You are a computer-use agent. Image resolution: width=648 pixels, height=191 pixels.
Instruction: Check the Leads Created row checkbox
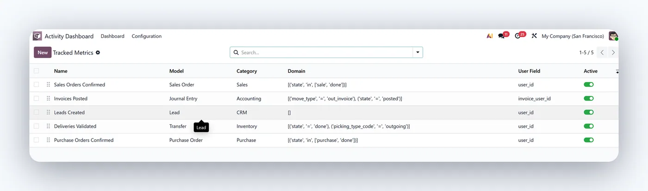click(x=37, y=113)
